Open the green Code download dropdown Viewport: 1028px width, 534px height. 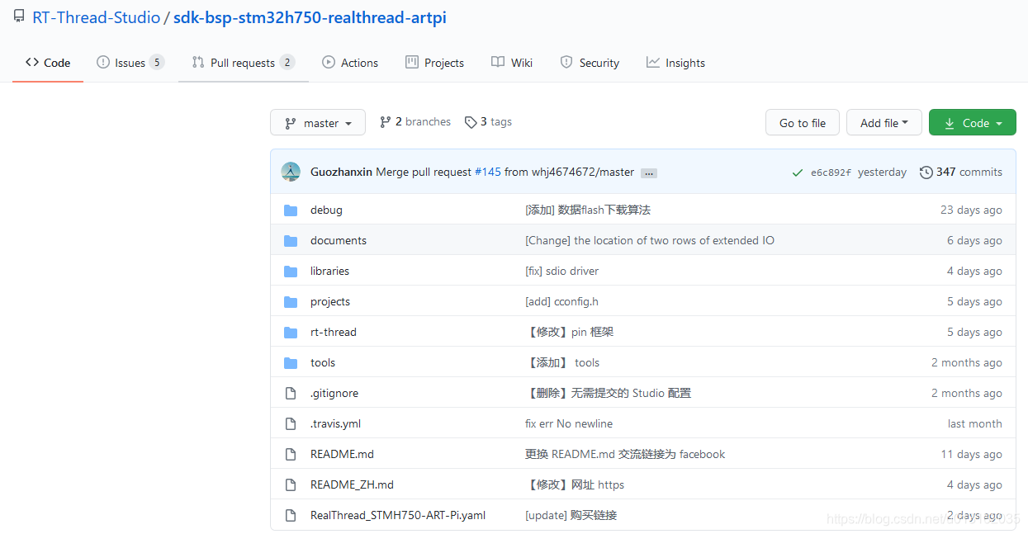coord(973,123)
